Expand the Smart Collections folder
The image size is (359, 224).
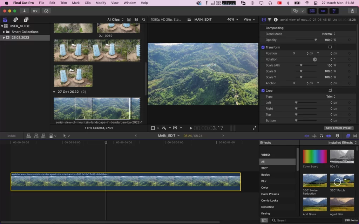(4, 32)
